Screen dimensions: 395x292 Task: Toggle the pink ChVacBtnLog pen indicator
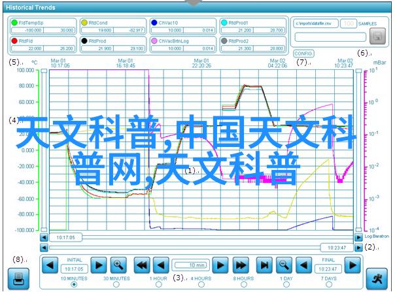[154, 41]
